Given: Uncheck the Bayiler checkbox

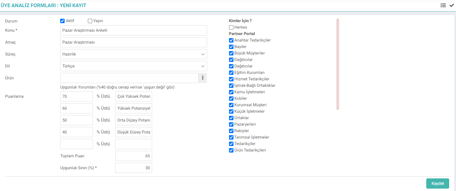Looking at the screenshot, I should pyautogui.click(x=231, y=47).
